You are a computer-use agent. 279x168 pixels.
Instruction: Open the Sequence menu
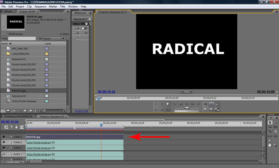tap(40, 7)
